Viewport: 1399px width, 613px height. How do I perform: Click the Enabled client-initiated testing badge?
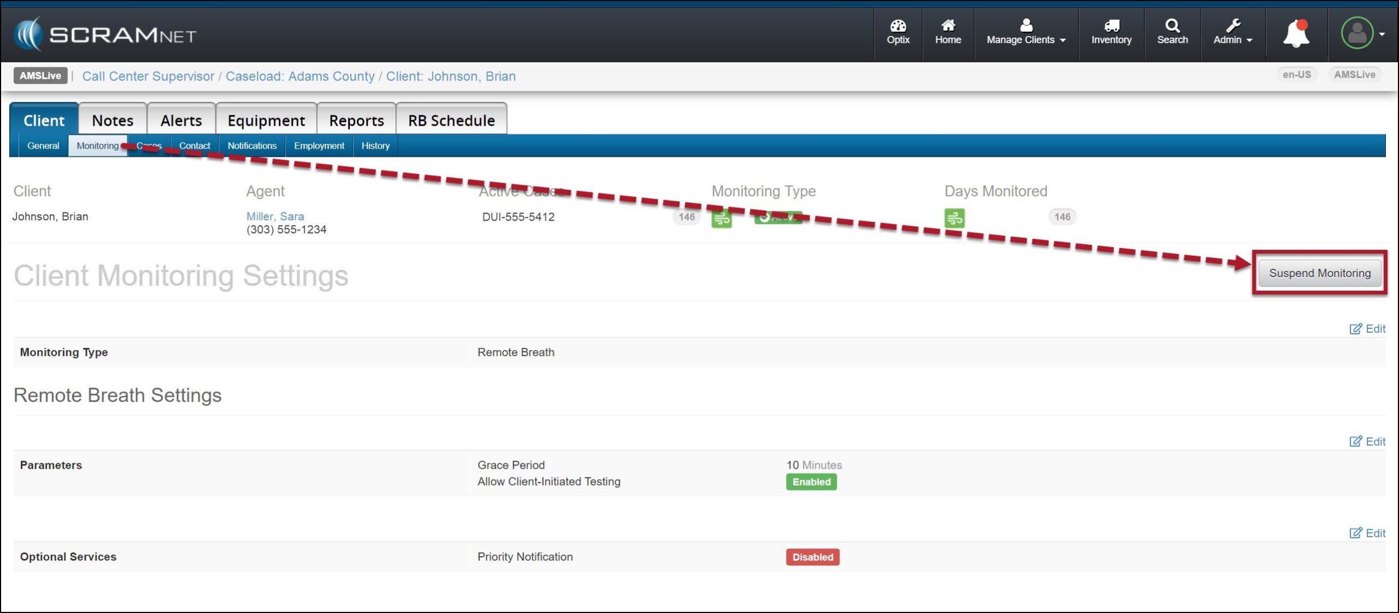click(x=811, y=482)
